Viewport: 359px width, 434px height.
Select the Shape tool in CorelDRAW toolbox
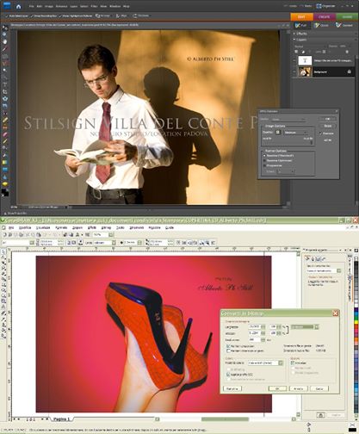pos(3,257)
